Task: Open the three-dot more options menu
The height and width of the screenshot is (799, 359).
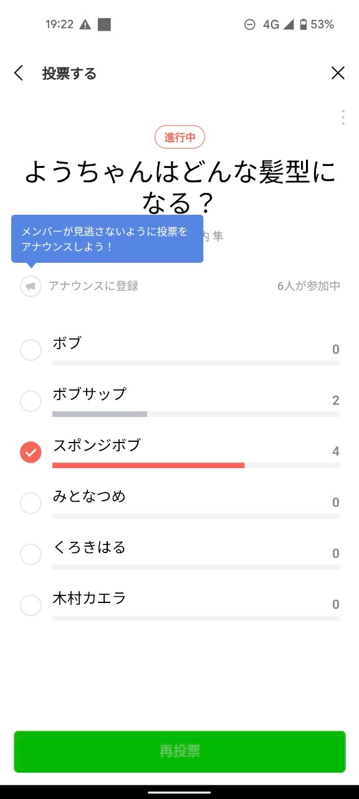Action: [343, 117]
